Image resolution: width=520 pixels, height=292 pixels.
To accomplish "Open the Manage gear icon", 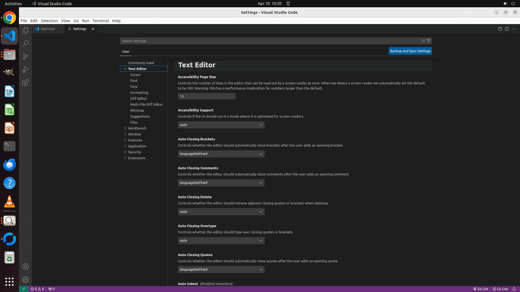I will 25,279.
